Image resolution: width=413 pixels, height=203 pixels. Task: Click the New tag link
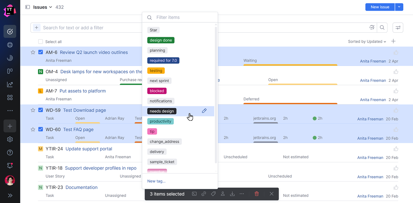[156, 181]
